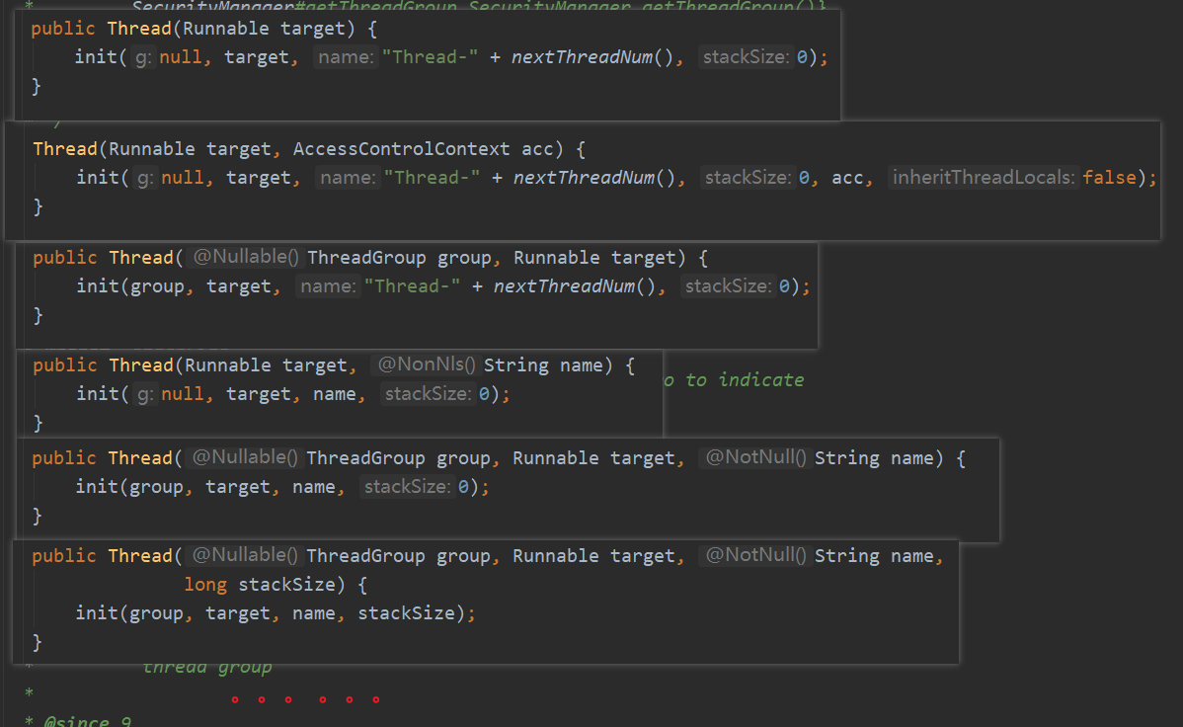Click "ThreadGroup" in the signature ending "String name,"

[x=366, y=556]
